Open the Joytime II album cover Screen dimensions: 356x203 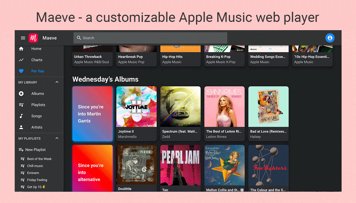pos(136,107)
